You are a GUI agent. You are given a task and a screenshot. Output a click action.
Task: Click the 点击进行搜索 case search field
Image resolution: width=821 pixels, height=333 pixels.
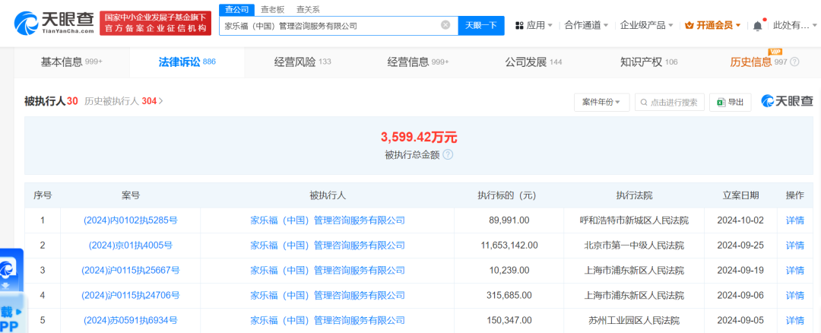[x=669, y=102]
